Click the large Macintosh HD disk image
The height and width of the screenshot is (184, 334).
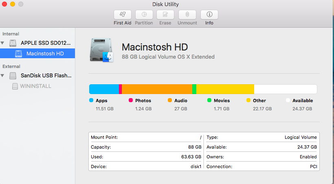[101, 50]
